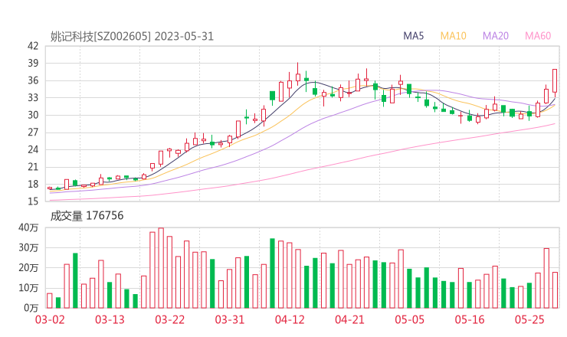Click the 20万 volume axis label
This screenshot has width=567, height=337.
tap(28, 268)
